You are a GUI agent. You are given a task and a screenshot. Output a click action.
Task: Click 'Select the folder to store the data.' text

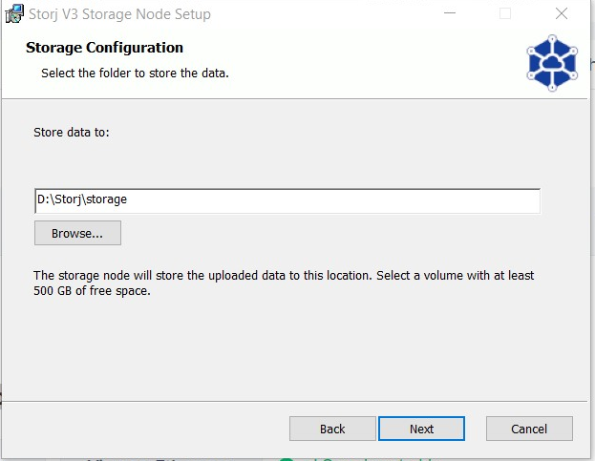[x=135, y=73]
